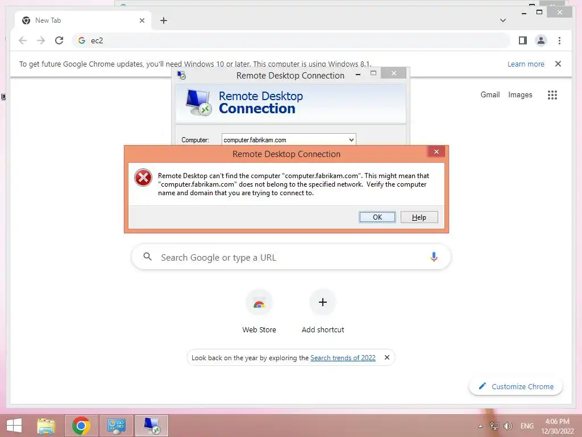Click the red error icon in dialog
The image size is (582, 437).
pyautogui.click(x=143, y=178)
